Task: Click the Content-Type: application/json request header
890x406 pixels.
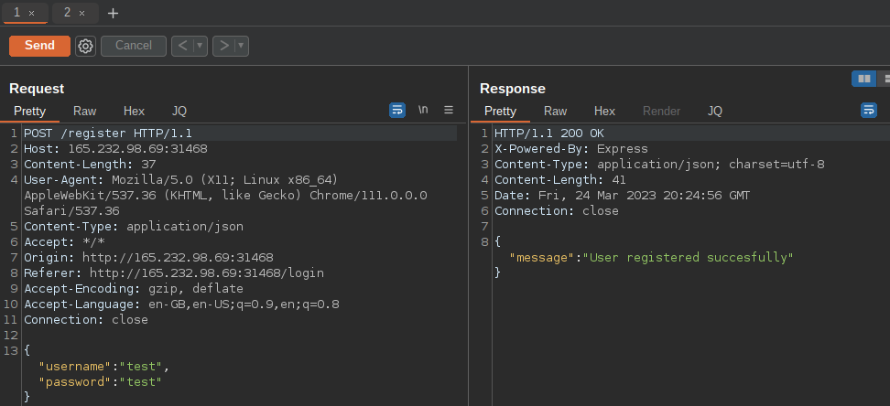Action: pyautogui.click(x=134, y=226)
